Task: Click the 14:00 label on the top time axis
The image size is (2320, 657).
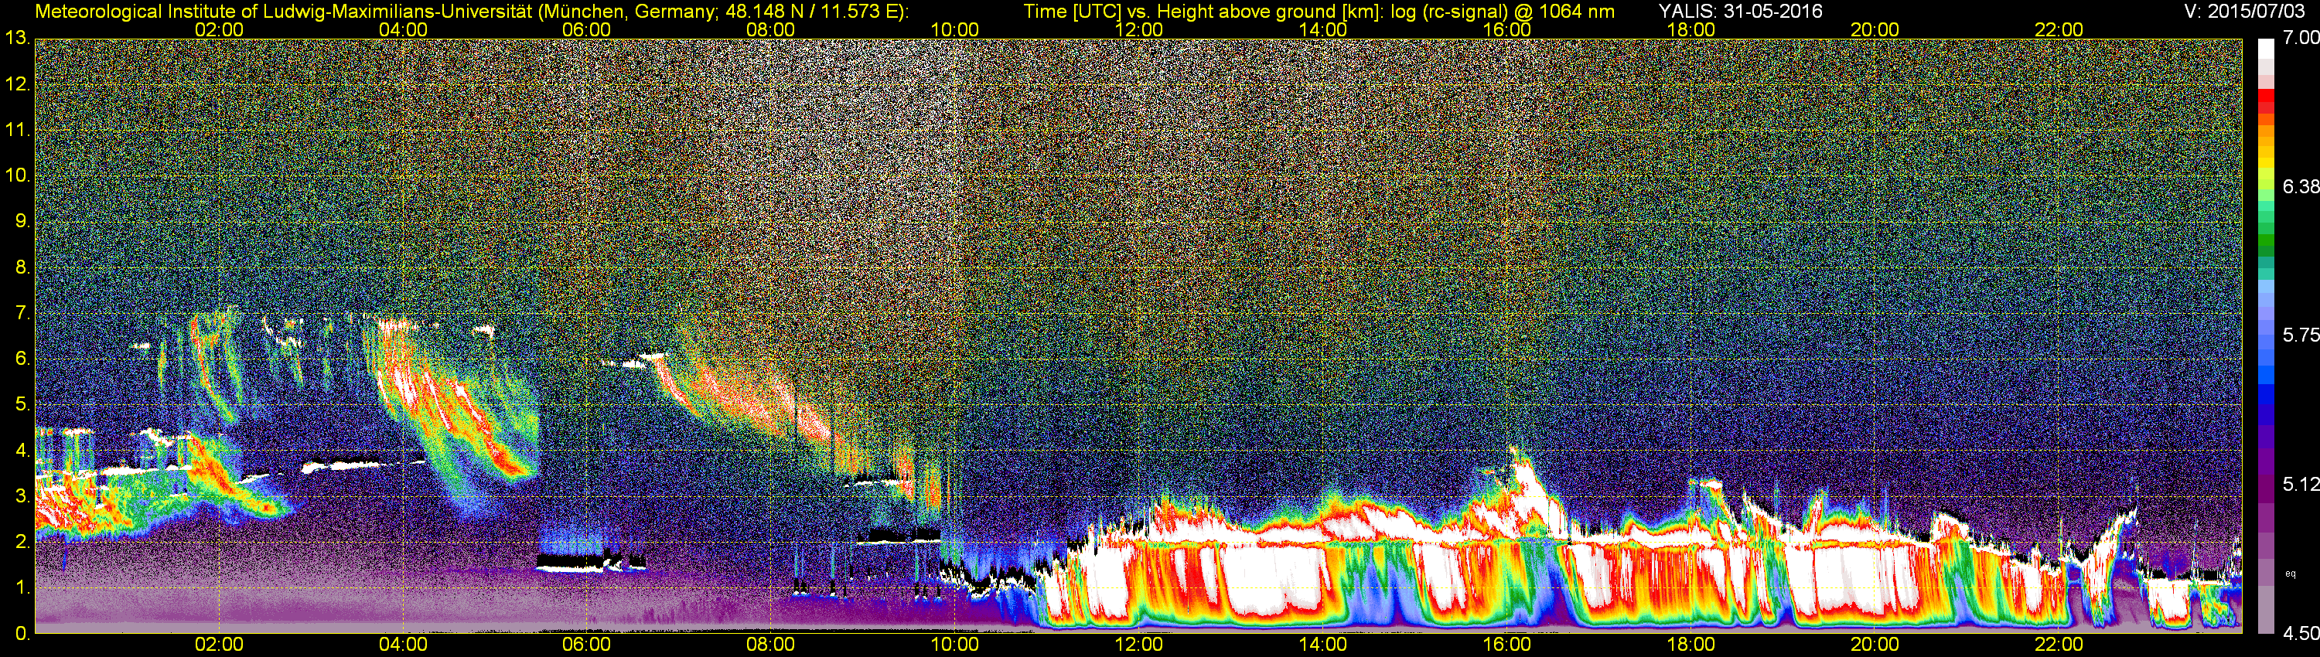Action: [x=1322, y=29]
